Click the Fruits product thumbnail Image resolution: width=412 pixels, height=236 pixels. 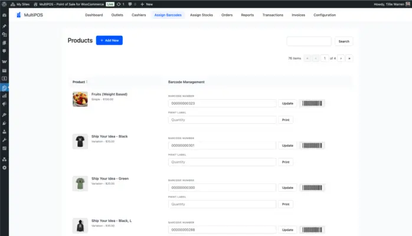(80, 99)
